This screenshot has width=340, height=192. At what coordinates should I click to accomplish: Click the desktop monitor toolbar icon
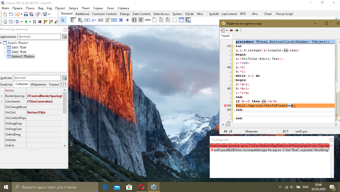coord(45,14)
